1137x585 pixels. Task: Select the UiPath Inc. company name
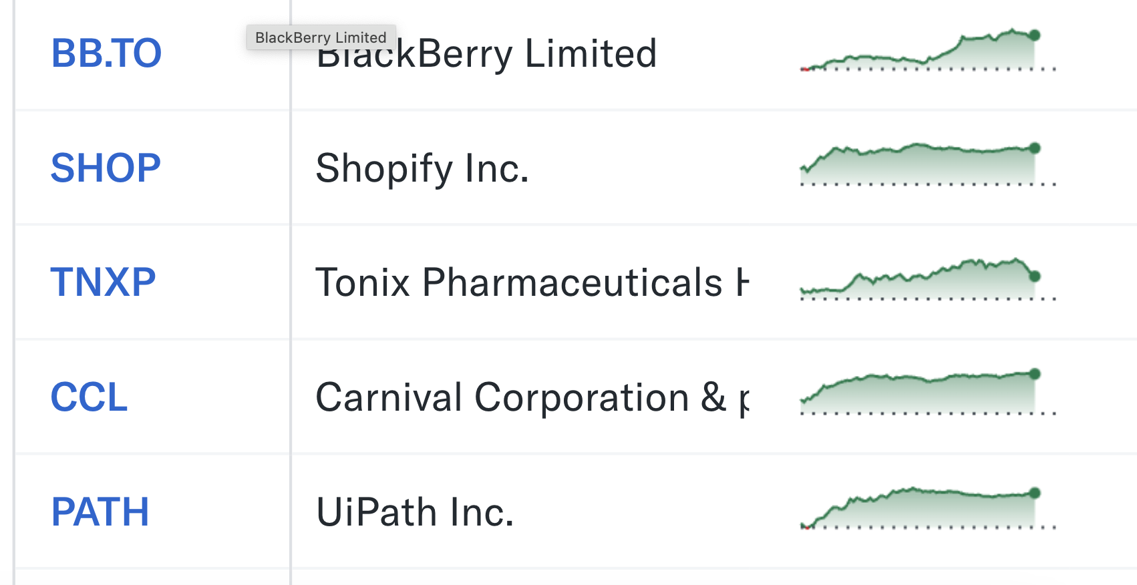point(415,512)
